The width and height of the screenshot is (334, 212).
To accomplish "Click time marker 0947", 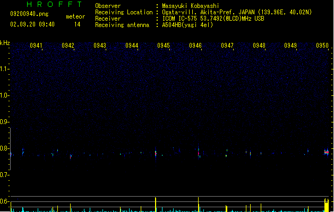I will [227, 46].
